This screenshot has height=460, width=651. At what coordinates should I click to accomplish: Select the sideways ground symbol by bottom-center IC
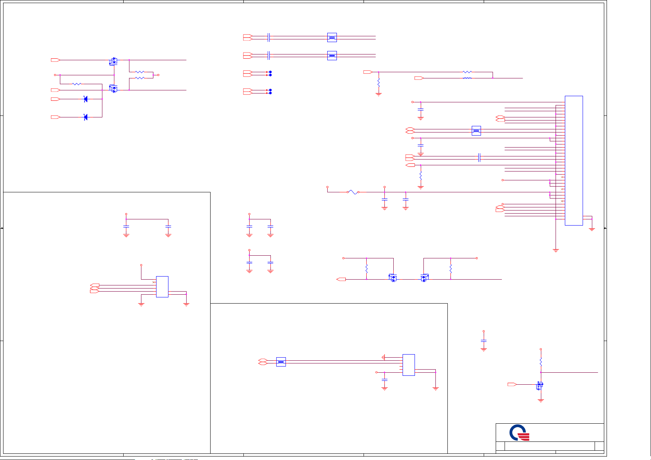383,357
